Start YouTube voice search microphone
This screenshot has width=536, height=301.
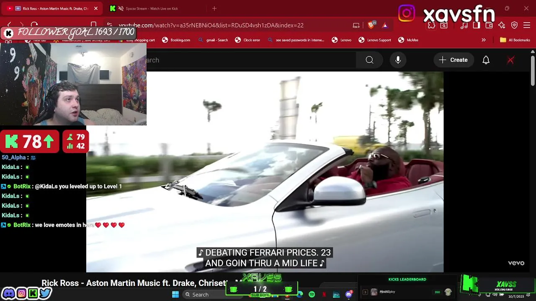(x=398, y=60)
